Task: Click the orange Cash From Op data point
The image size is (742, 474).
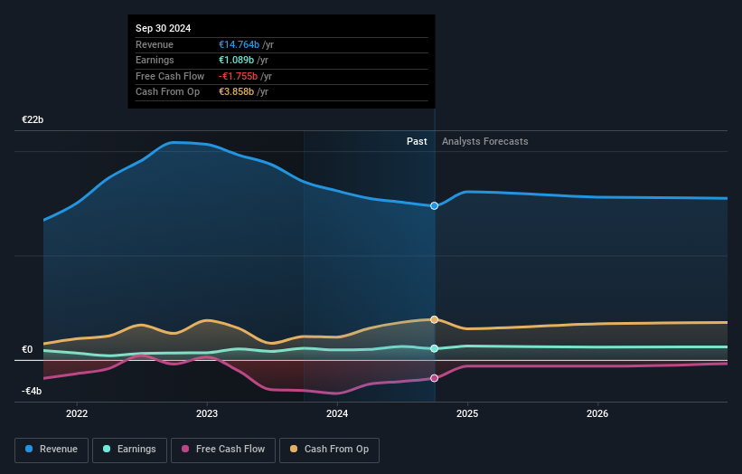Action: 435,319
